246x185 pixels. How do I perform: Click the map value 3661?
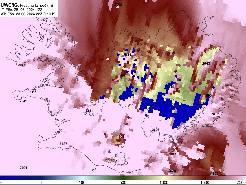tap(90, 111)
